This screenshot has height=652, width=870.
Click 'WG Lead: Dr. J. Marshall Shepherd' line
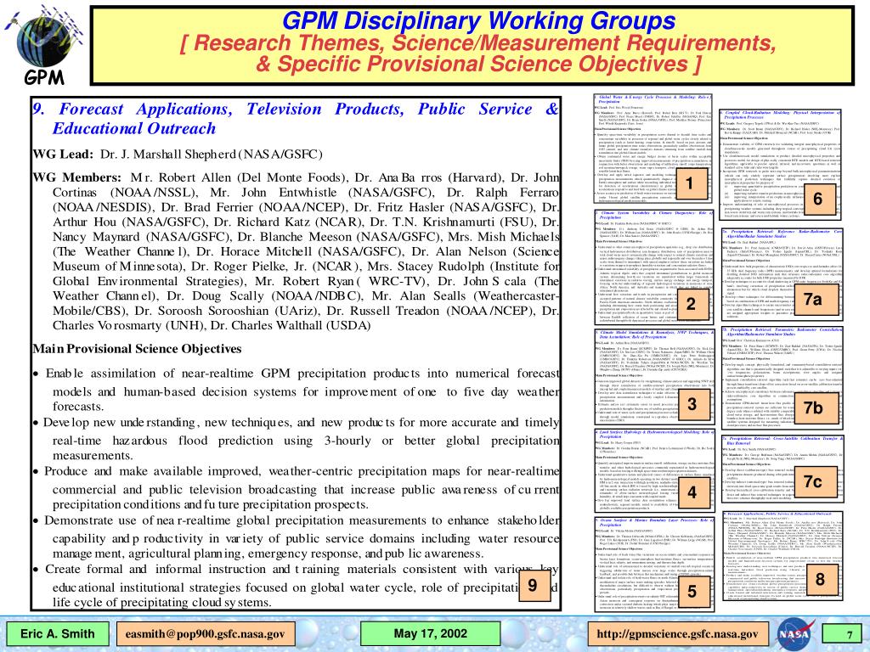click(178, 155)
